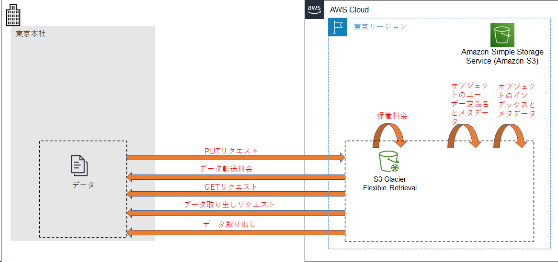This screenshot has height=262, width=558.
Task: Click the PUTリクエスト arrow
Action: click(236, 157)
